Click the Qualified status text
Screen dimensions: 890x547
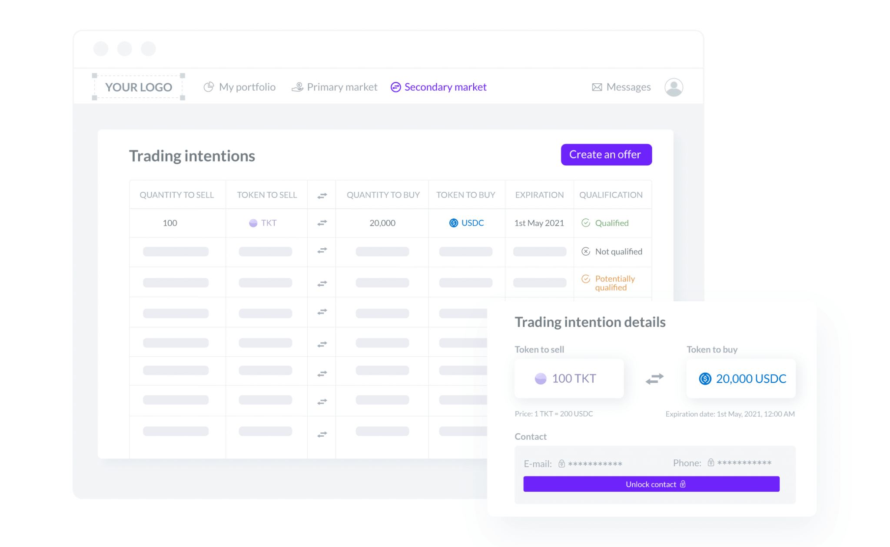(x=612, y=223)
